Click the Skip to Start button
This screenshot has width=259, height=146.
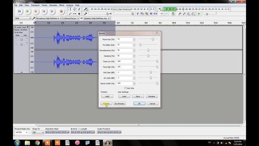point(44,11)
